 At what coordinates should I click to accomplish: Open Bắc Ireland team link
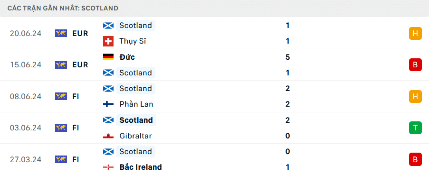tap(141, 167)
